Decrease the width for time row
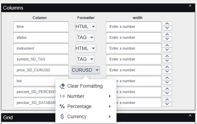Viewport: 197px width, 124px height. point(167,28)
